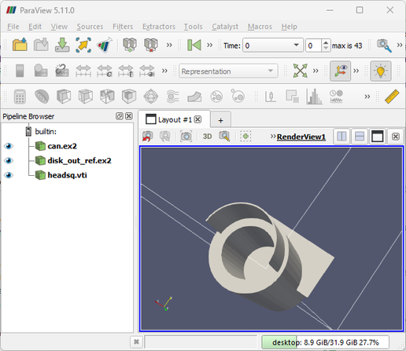Apply the Extract Level filter

coord(238,96)
